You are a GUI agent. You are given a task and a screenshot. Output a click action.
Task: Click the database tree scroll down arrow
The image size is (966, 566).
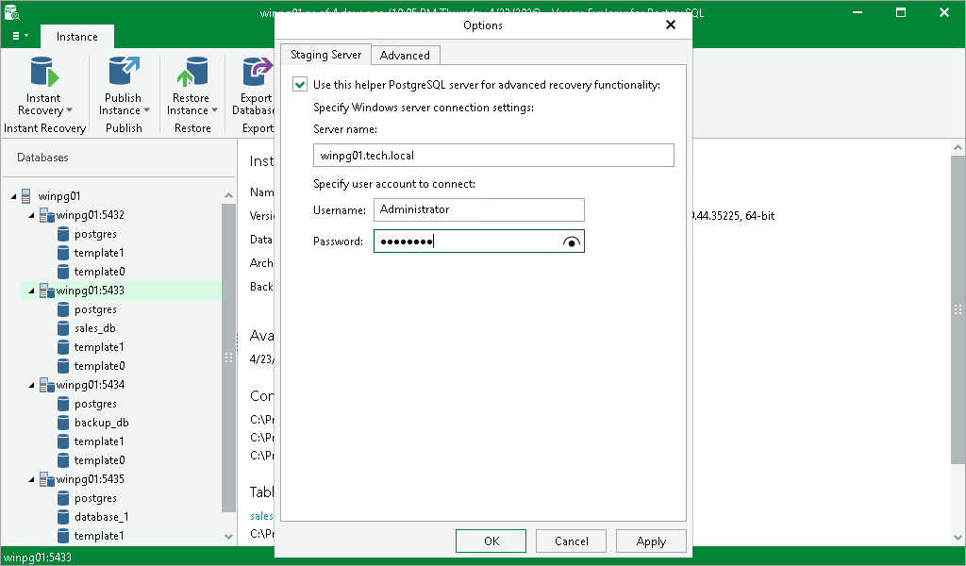coord(228,537)
